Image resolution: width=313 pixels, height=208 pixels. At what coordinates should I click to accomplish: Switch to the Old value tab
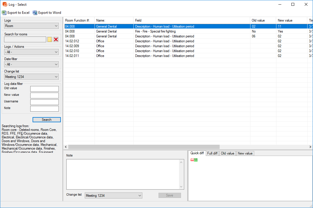227,153
